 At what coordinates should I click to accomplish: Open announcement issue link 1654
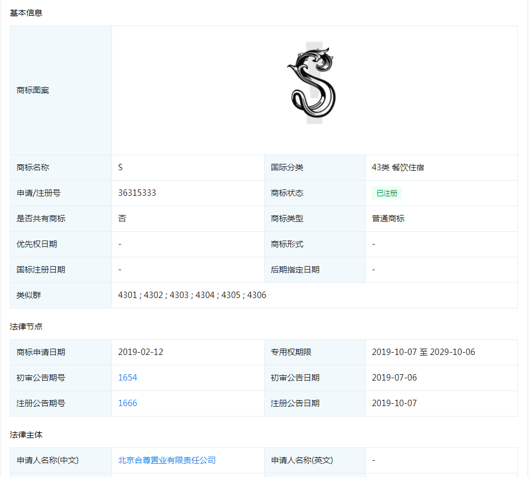tap(128, 378)
